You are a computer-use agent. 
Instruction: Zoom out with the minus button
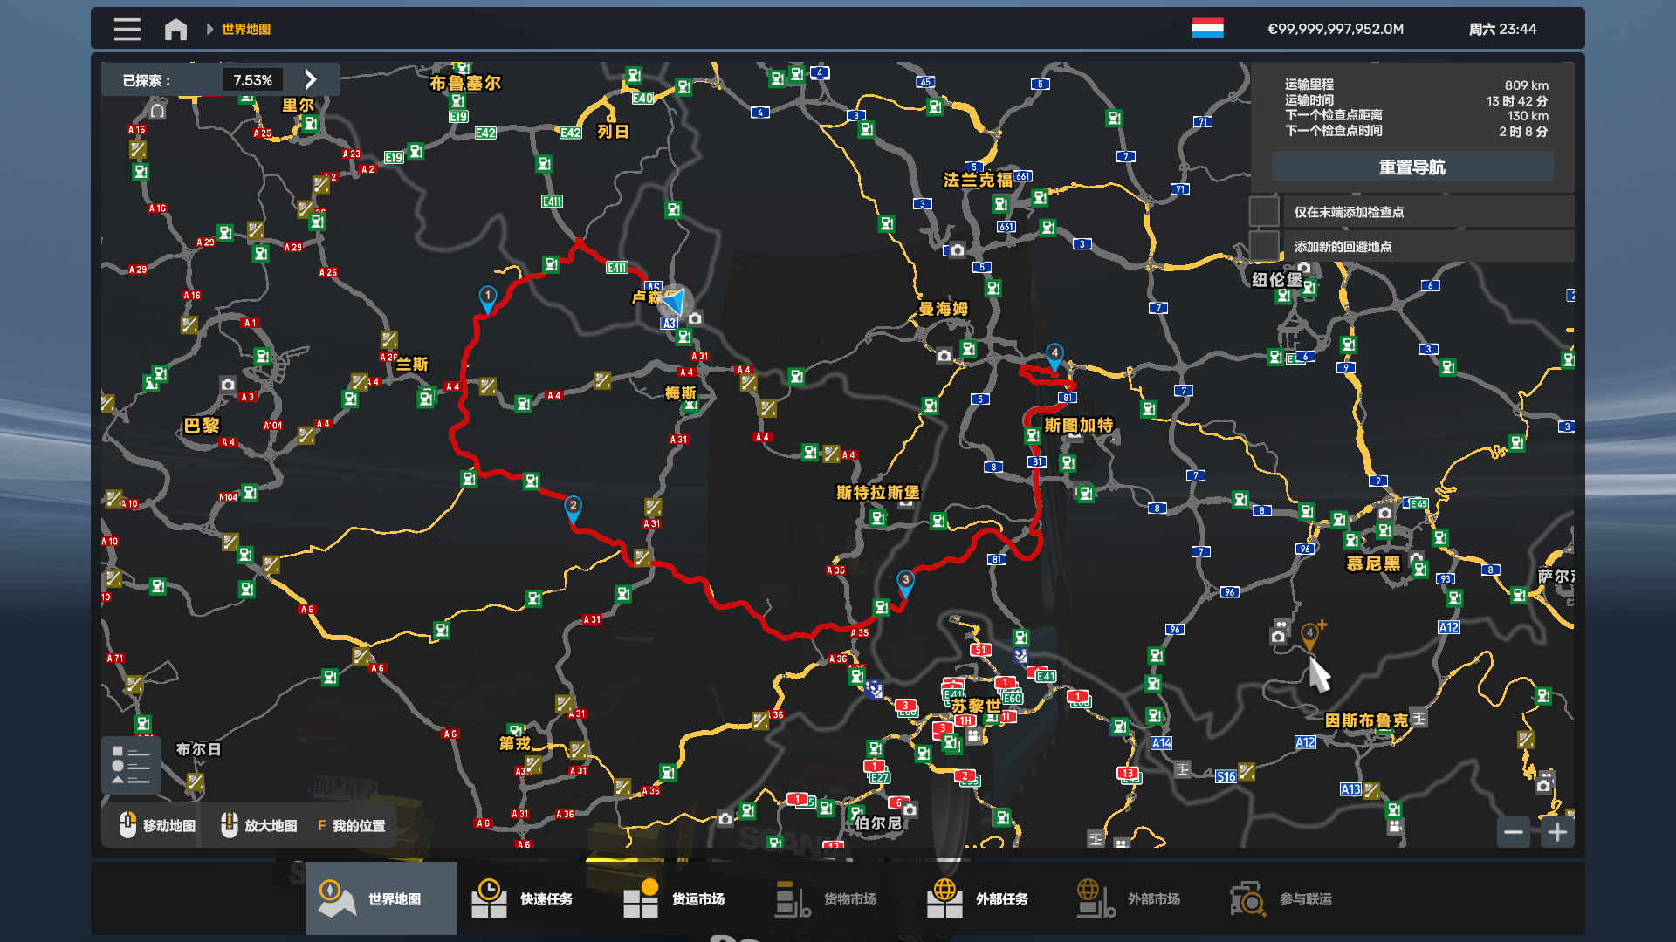tap(1514, 832)
